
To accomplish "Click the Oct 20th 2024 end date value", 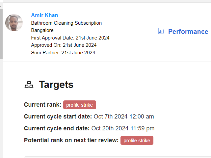I will tap(123, 128).
